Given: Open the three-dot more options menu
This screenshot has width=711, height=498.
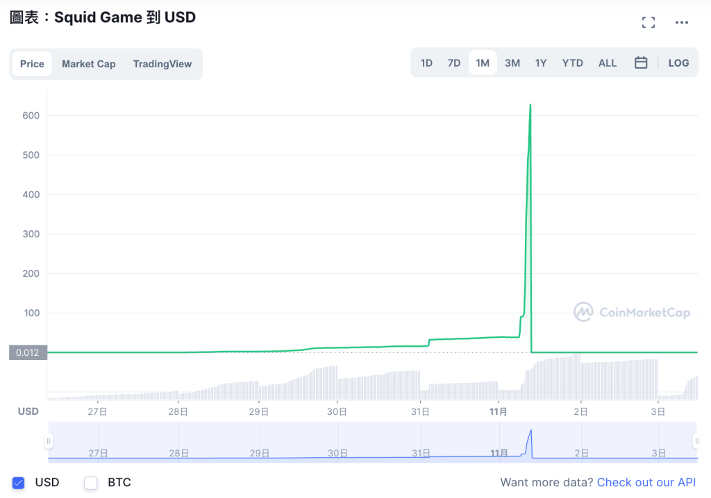Looking at the screenshot, I should click(682, 22).
